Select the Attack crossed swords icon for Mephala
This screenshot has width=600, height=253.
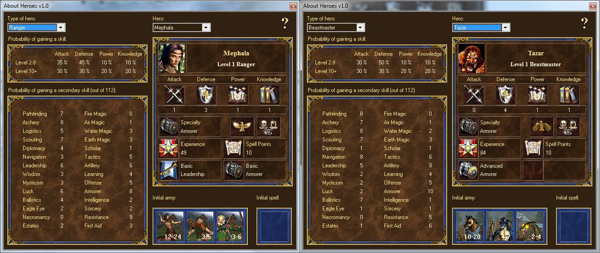(174, 95)
